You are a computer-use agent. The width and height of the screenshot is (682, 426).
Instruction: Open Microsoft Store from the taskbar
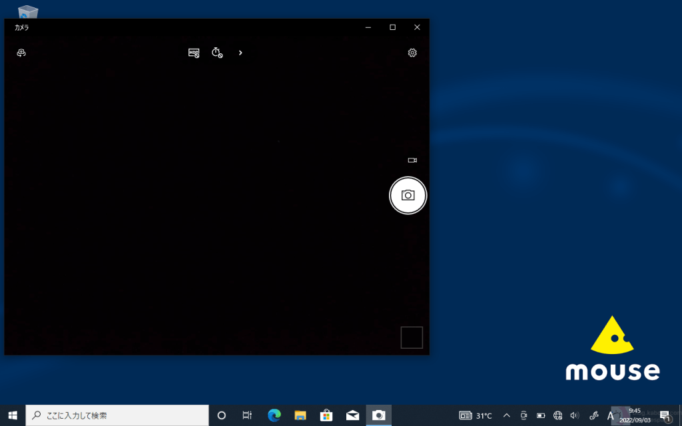click(x=326, y=415)
